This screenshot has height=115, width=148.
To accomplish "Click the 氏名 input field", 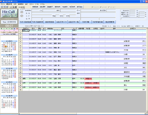I will [x=54, y=13].
